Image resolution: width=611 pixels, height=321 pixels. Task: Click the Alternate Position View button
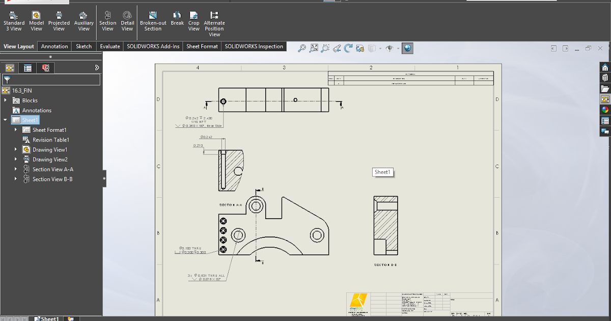(214, 20)
